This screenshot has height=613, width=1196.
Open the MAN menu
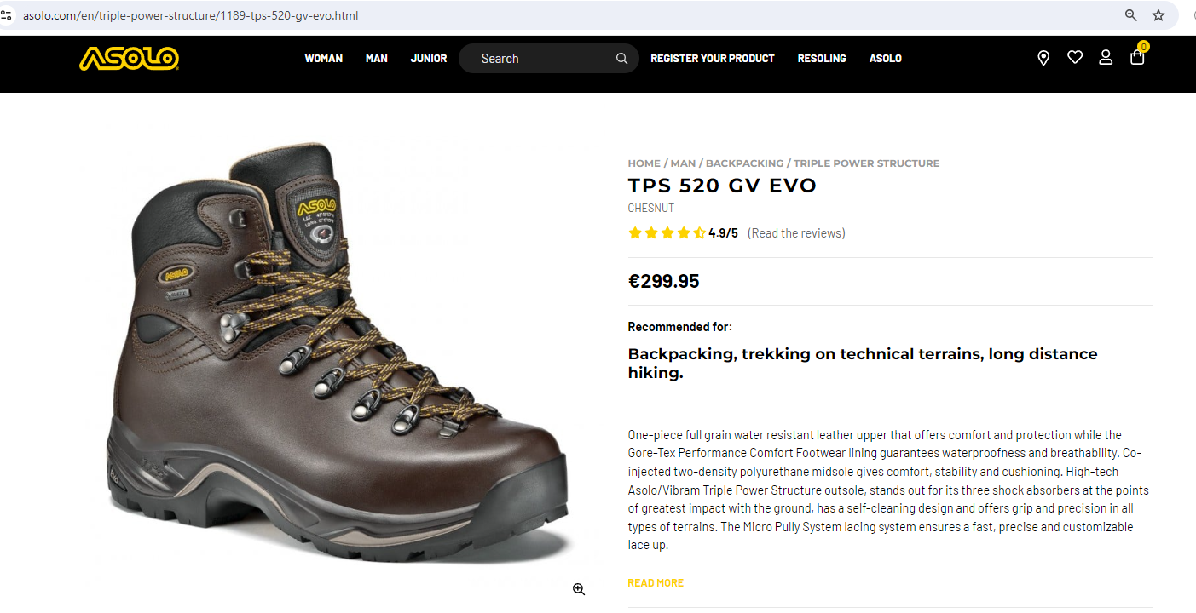click(377, 59)
